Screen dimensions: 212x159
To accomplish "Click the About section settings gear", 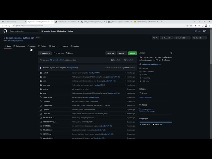I will (x=171, y=53).
